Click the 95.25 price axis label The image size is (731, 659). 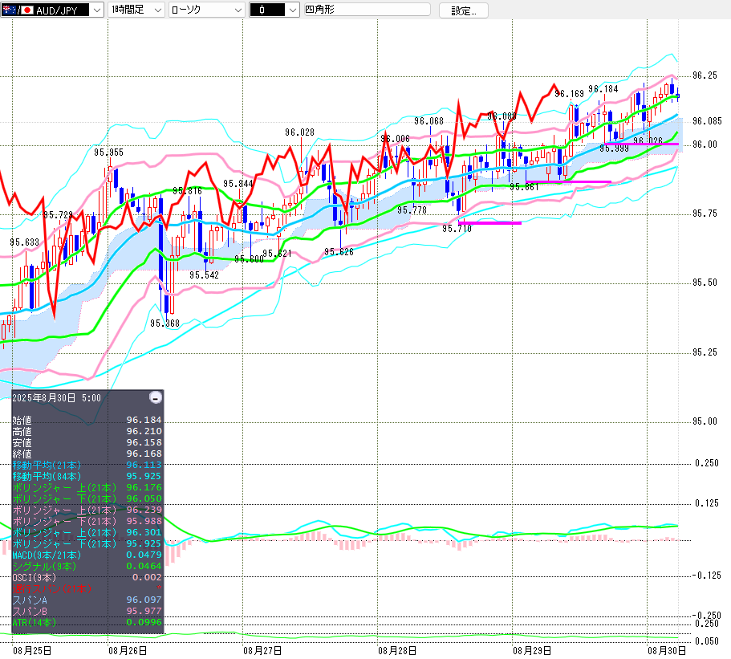[705, 352]
